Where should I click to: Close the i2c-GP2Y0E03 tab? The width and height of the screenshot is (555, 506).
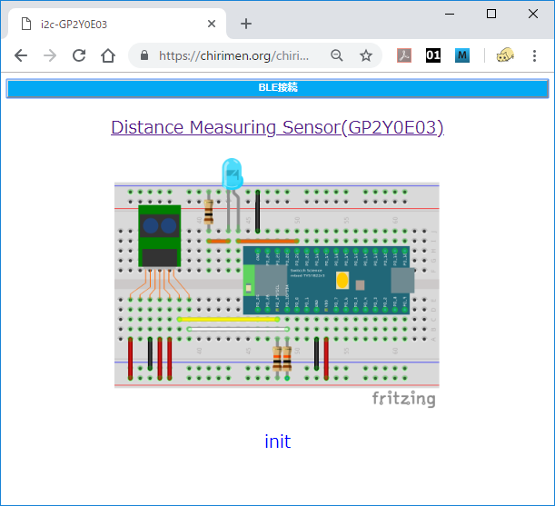[212, 24]
